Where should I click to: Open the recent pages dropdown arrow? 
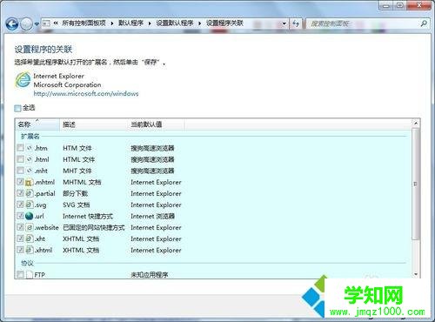coord(37,24)
